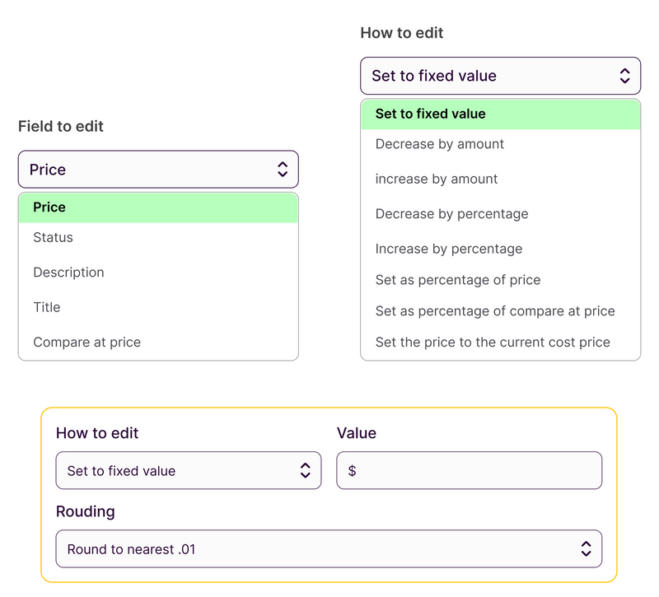Viewport: 659px width, 597px height.
Task: Click the Value input field
Action: tap(470, 470)
